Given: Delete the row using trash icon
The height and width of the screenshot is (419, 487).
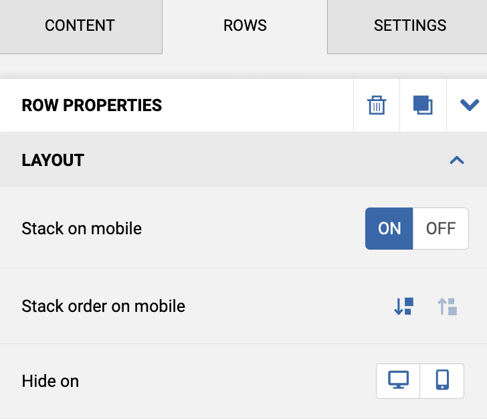Looking at the screenshot, I should point(377,106).
